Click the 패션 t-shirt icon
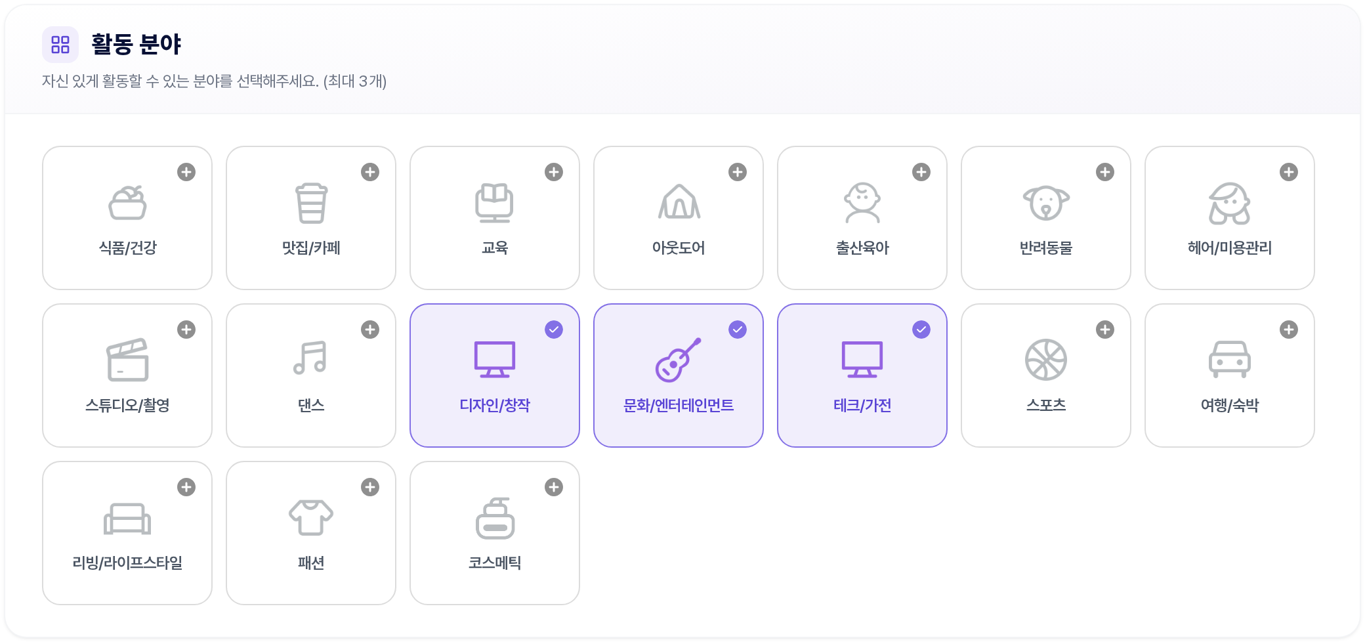Image resolution: width=1365 pixels, height=642 pixels. [x=311, y=517]
